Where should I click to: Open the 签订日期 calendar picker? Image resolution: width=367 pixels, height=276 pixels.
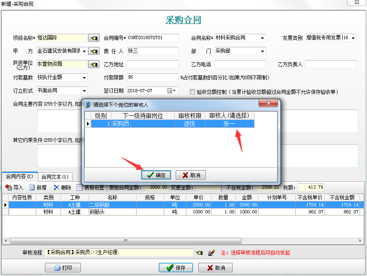point(172,91)
